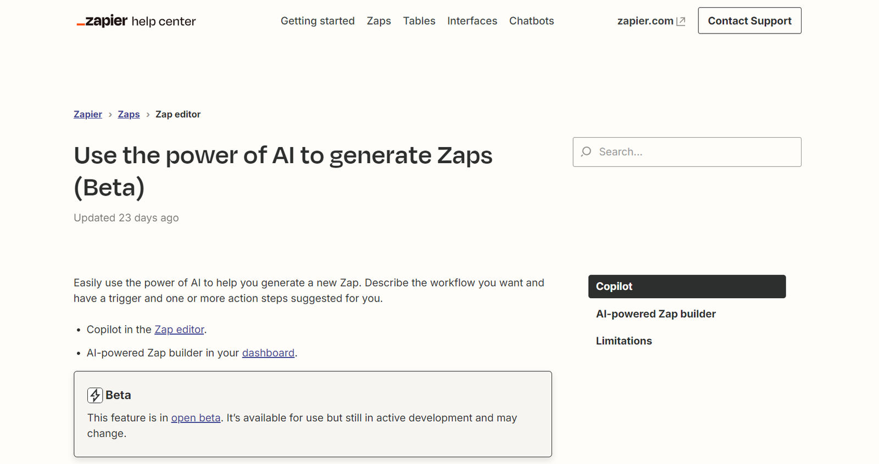This screenshot has height=464, width=879.
Task: Click the lightning bolt Beta icon
Action: pyautogui.click(x=95, y=395)
